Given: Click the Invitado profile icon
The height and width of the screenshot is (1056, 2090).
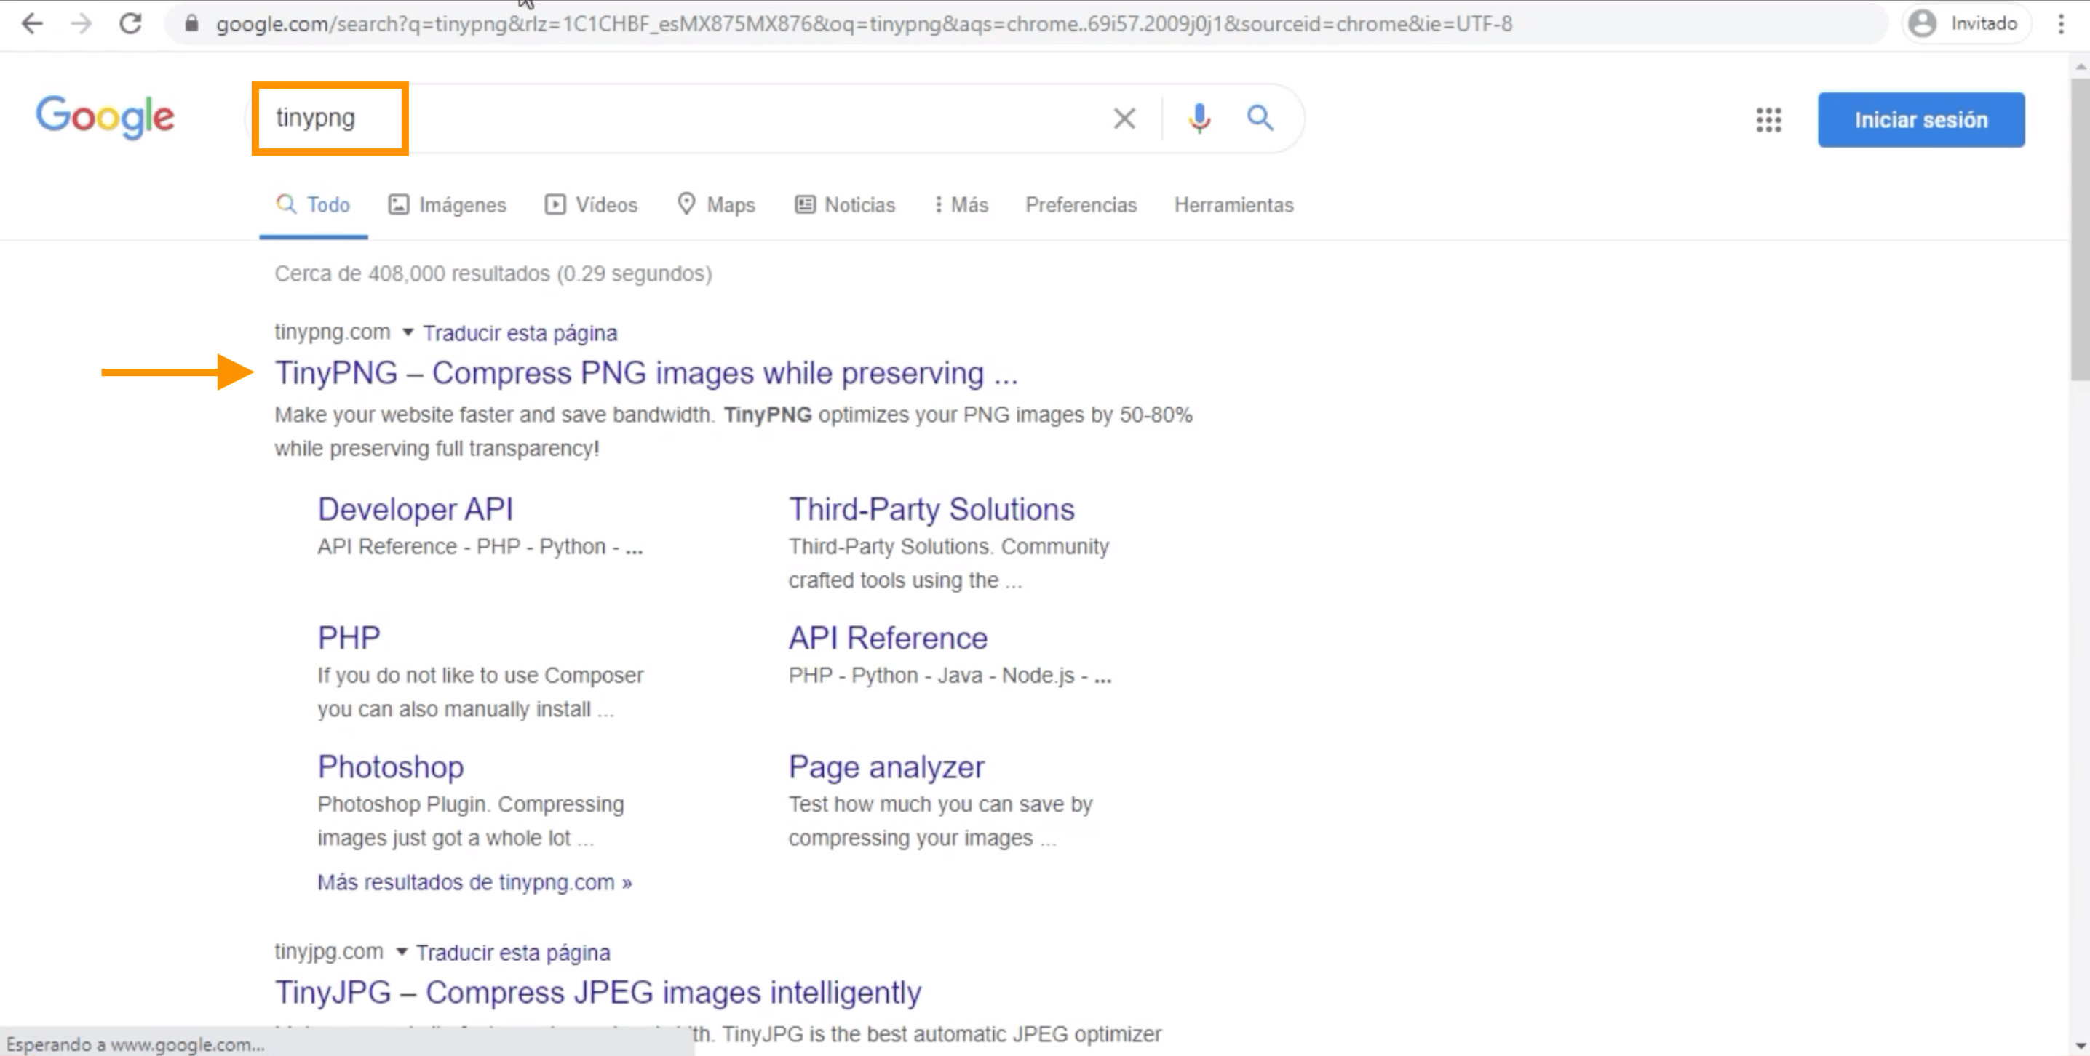Looking at the screenshot, I should click(x=1922, y=23).
